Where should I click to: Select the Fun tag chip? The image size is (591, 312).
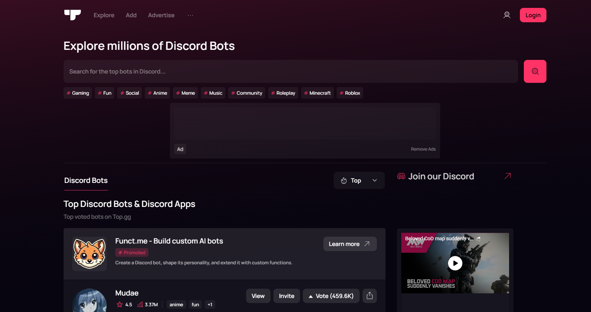pos(105,93)
